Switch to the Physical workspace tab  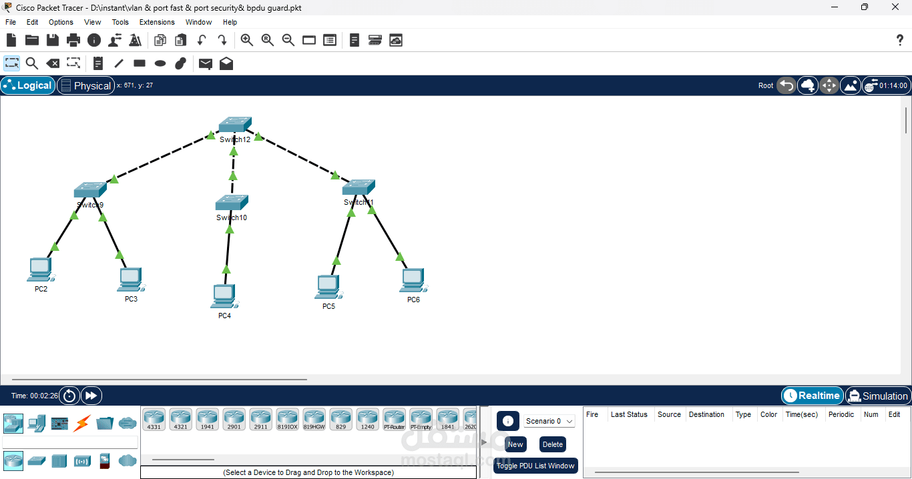click(85, 85)
